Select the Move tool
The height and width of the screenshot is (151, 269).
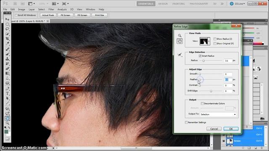7,19
